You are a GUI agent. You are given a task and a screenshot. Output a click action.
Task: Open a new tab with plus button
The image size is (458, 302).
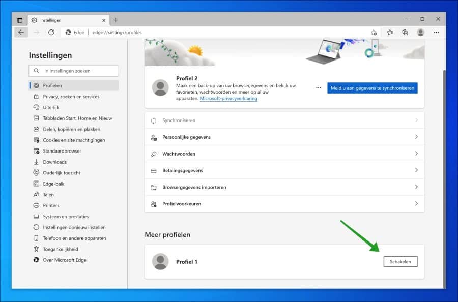pos(116,20)
